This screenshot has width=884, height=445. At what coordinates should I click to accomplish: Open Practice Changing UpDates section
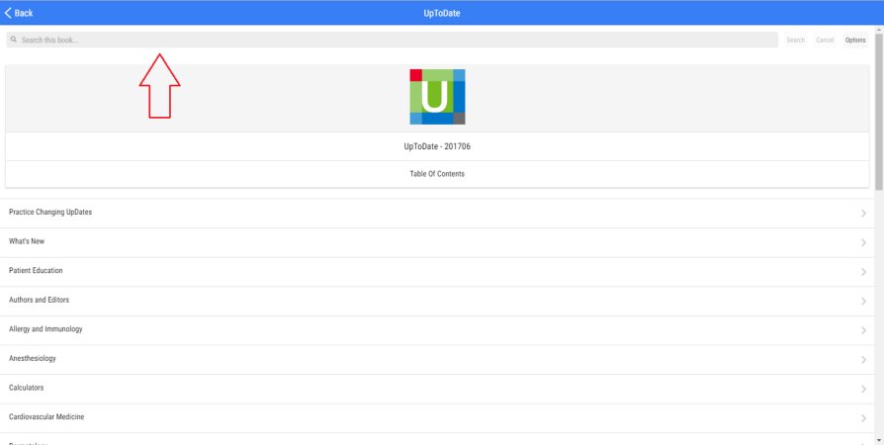[x=437, y=214]
